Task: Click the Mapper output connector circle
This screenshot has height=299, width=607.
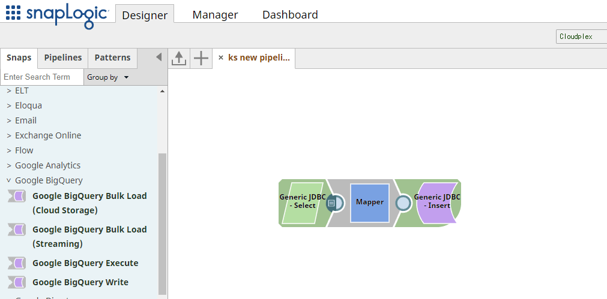Action: 403,203
